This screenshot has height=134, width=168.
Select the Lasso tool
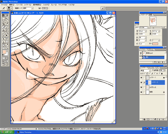point(3,21)
